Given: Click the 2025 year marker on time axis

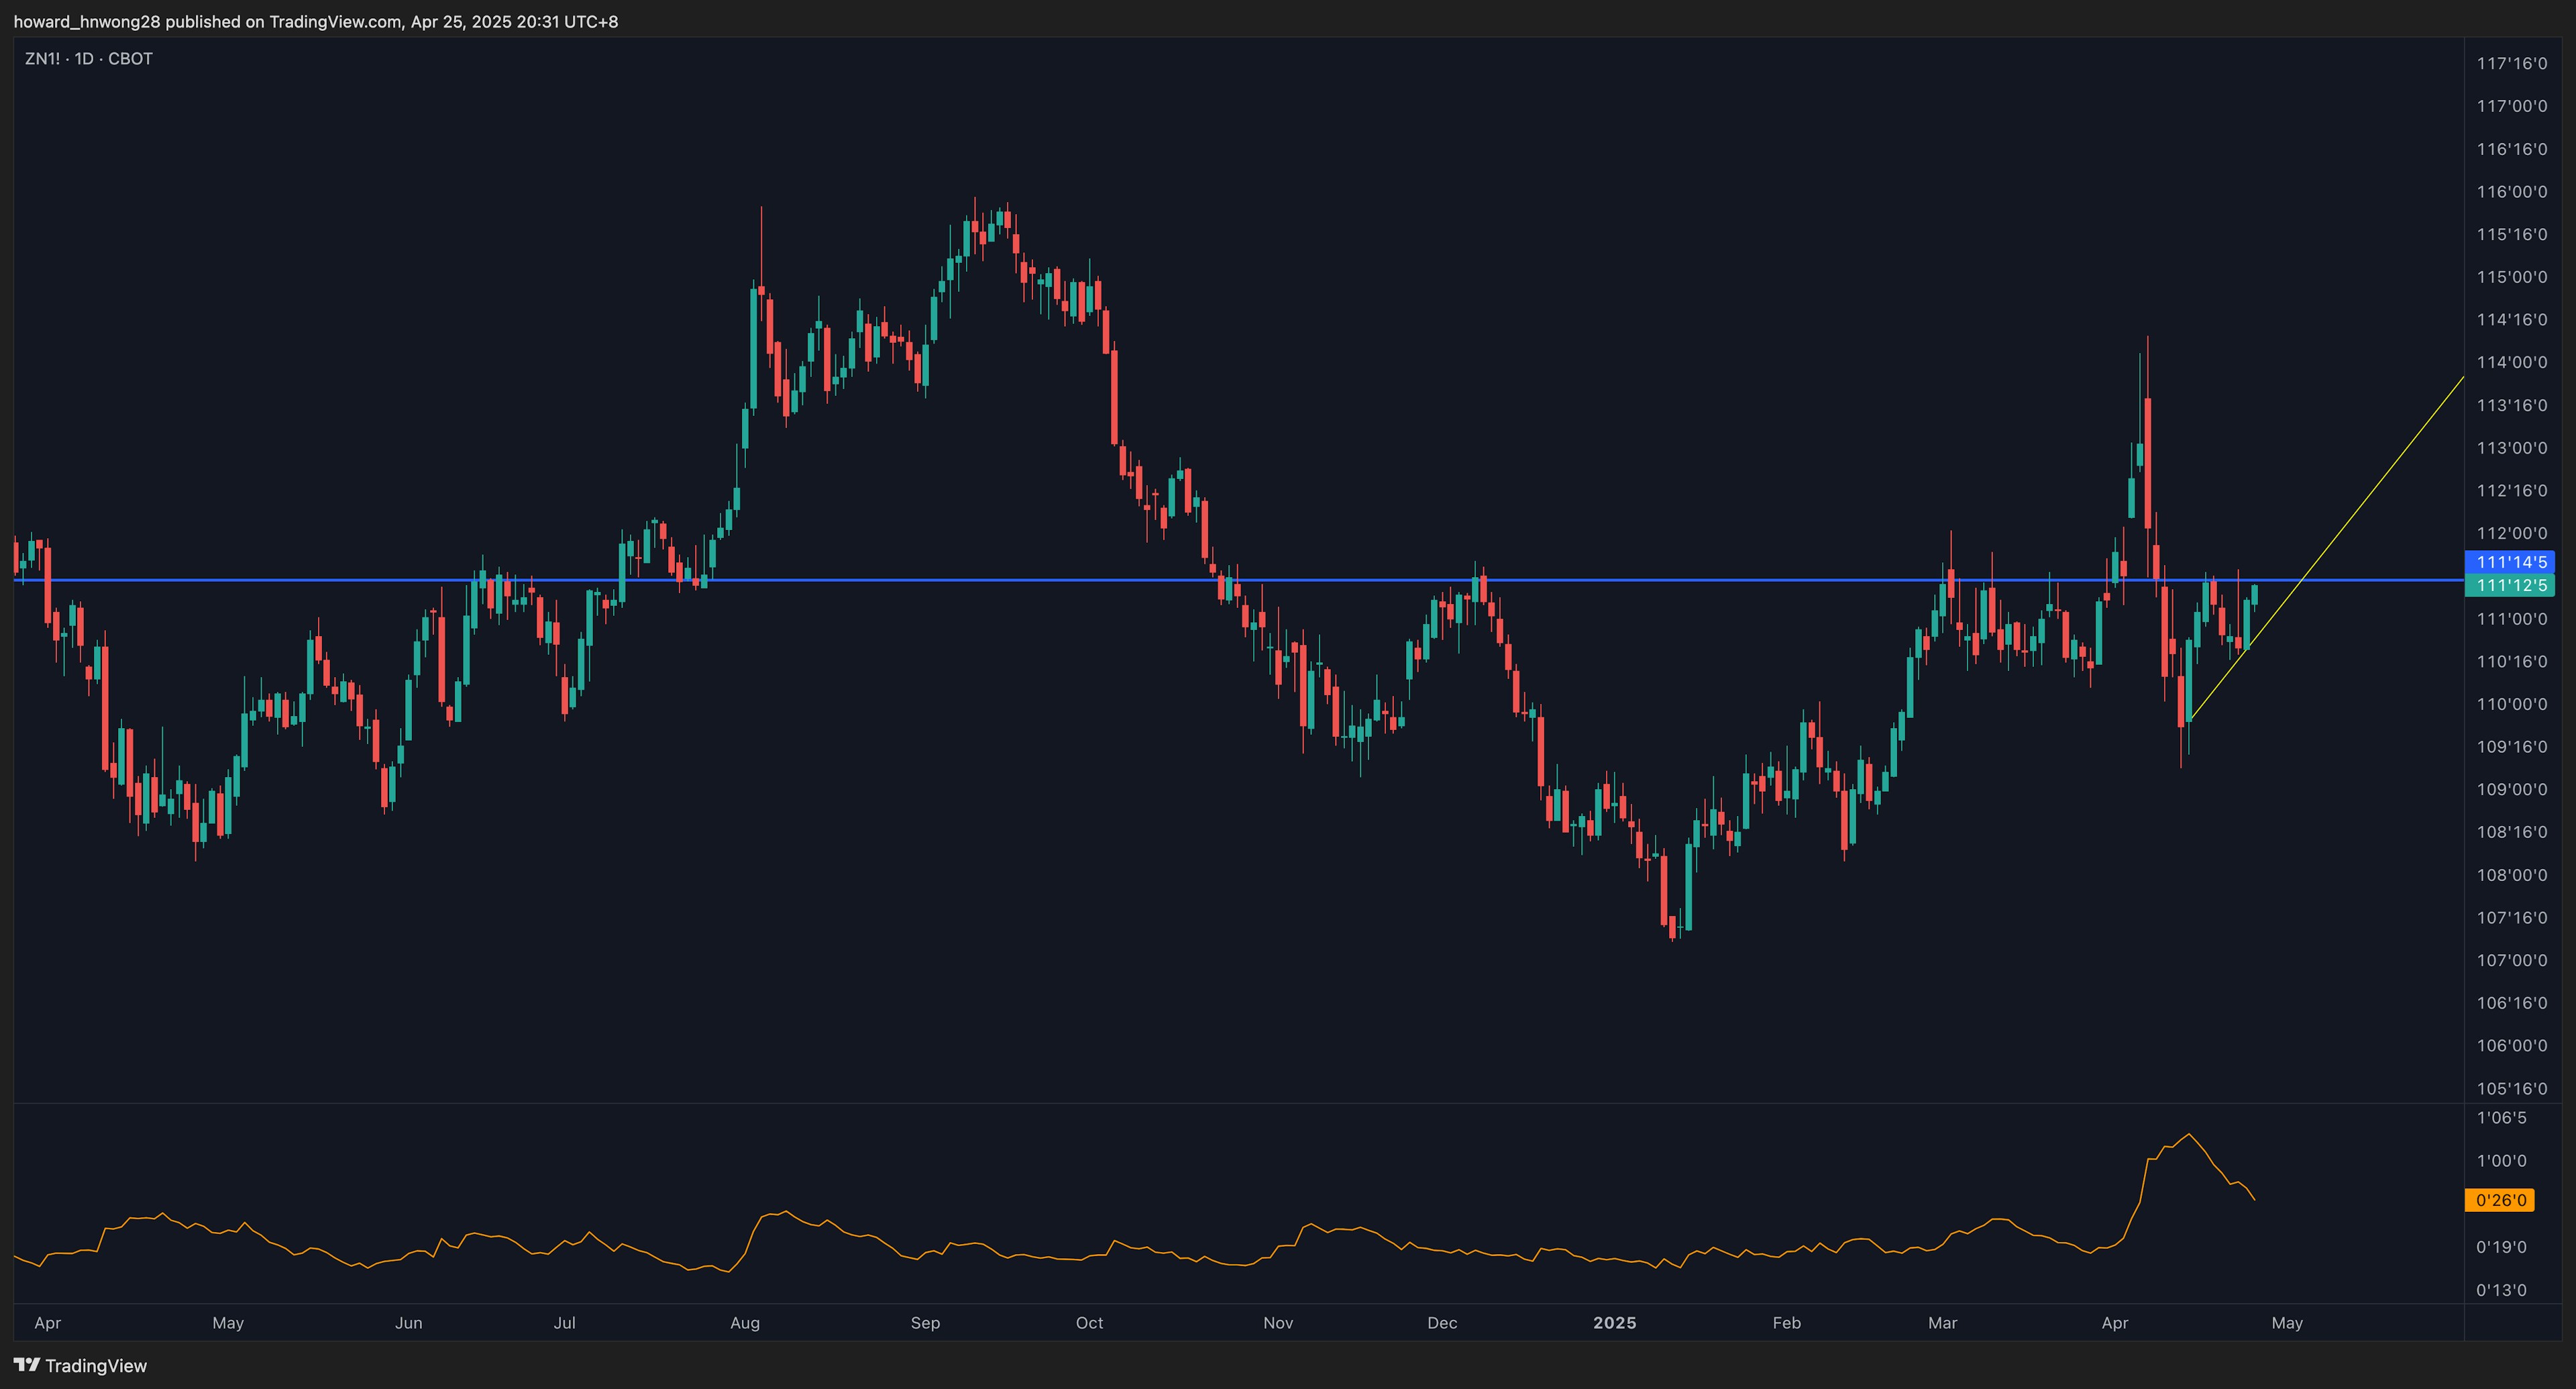Looking at the screenshot, I should click(x=1614, y=1323).
